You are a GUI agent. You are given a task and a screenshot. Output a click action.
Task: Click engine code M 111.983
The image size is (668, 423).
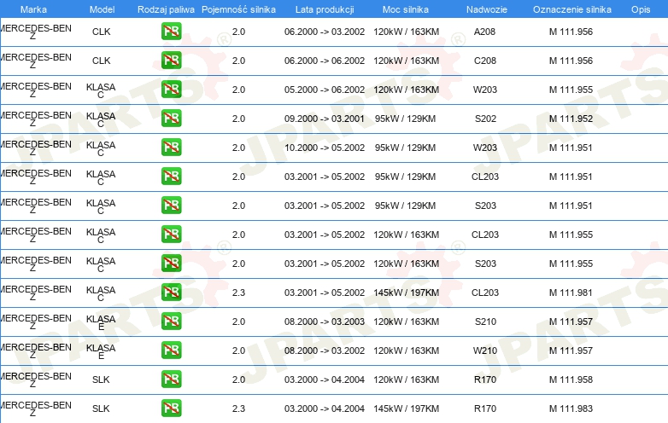pos(571,409)
